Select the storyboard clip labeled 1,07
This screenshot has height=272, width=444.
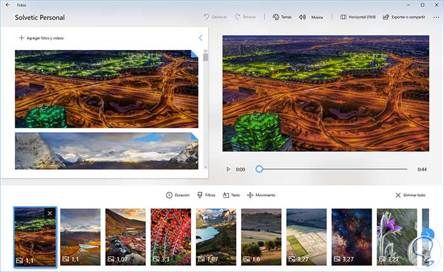tap(126, 237)
